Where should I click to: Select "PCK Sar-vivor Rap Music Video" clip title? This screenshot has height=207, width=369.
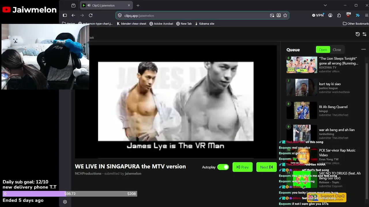tap(337, 153)
